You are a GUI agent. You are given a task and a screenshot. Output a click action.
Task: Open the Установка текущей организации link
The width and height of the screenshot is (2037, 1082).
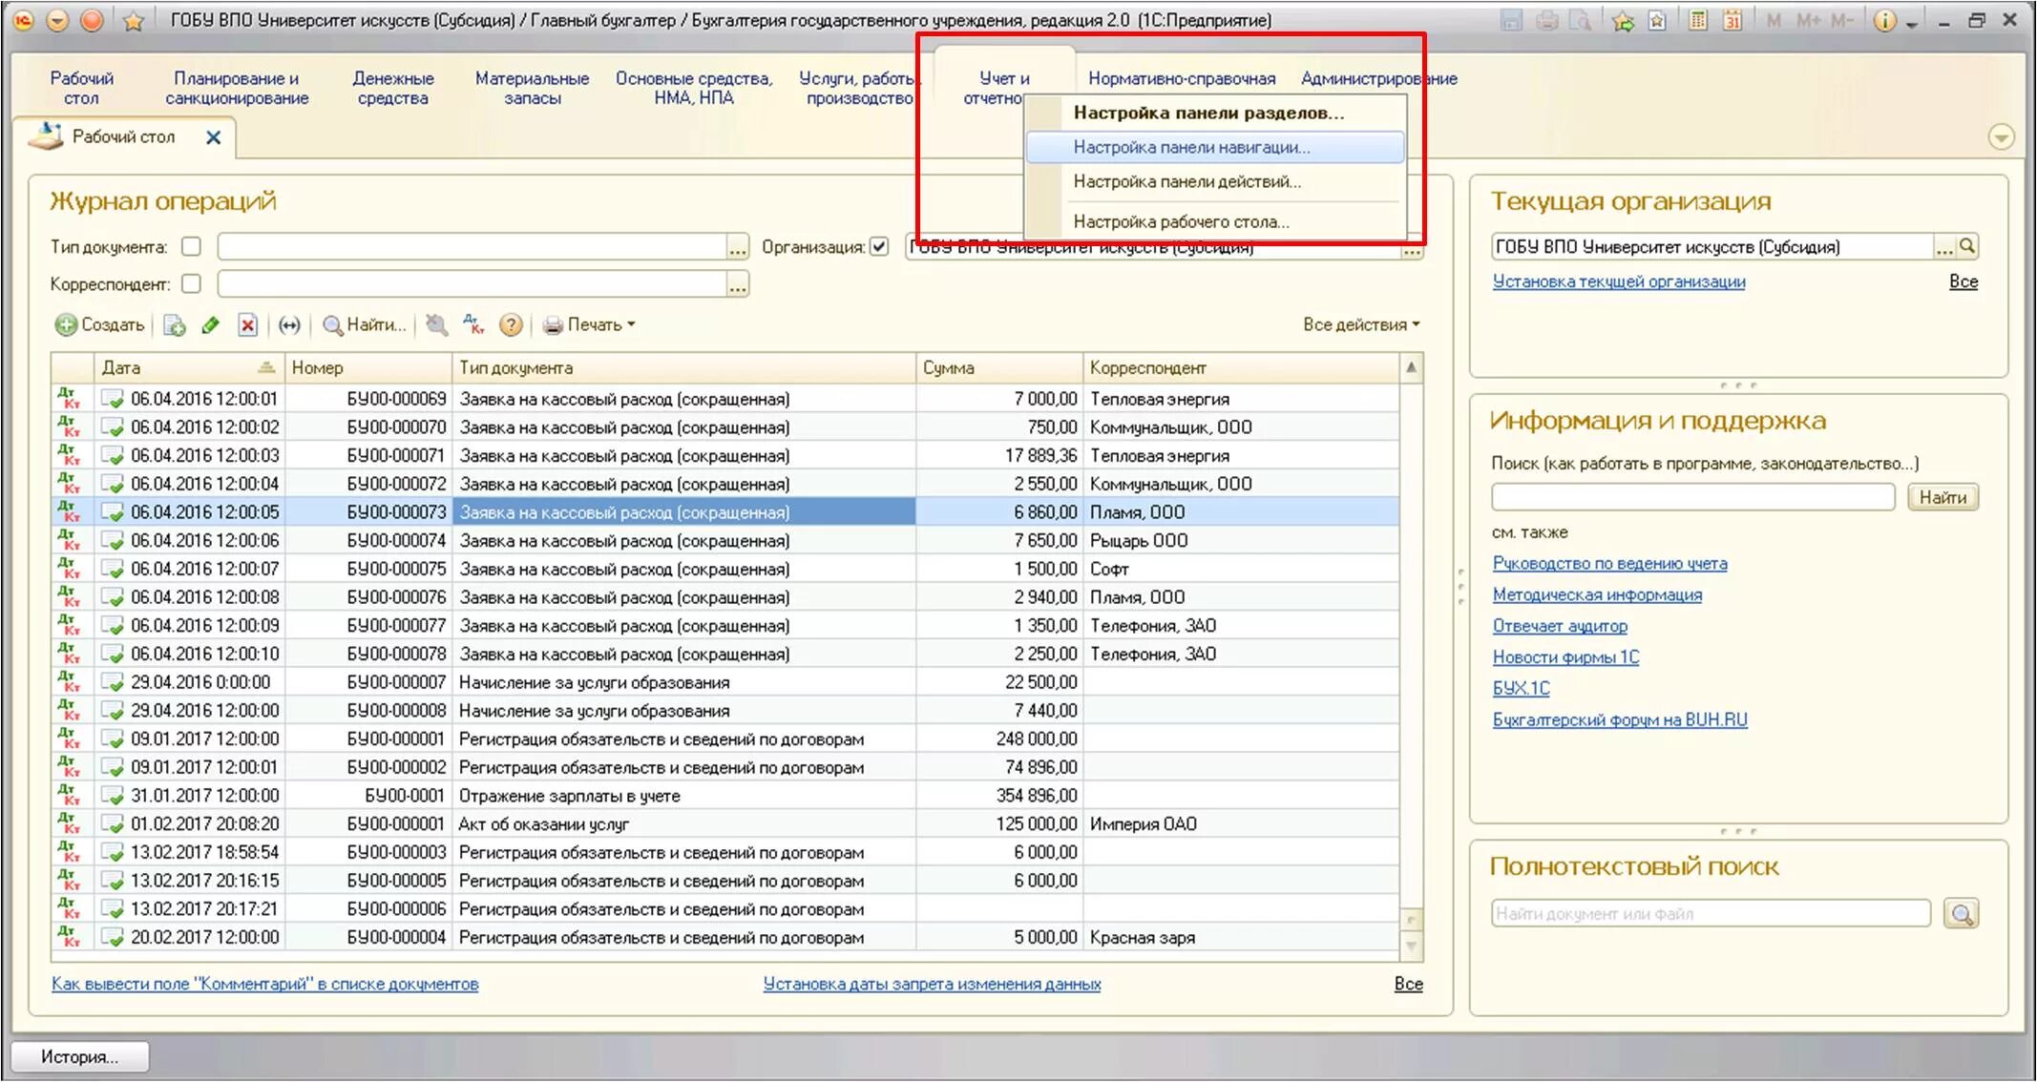tap(1618, 281)
